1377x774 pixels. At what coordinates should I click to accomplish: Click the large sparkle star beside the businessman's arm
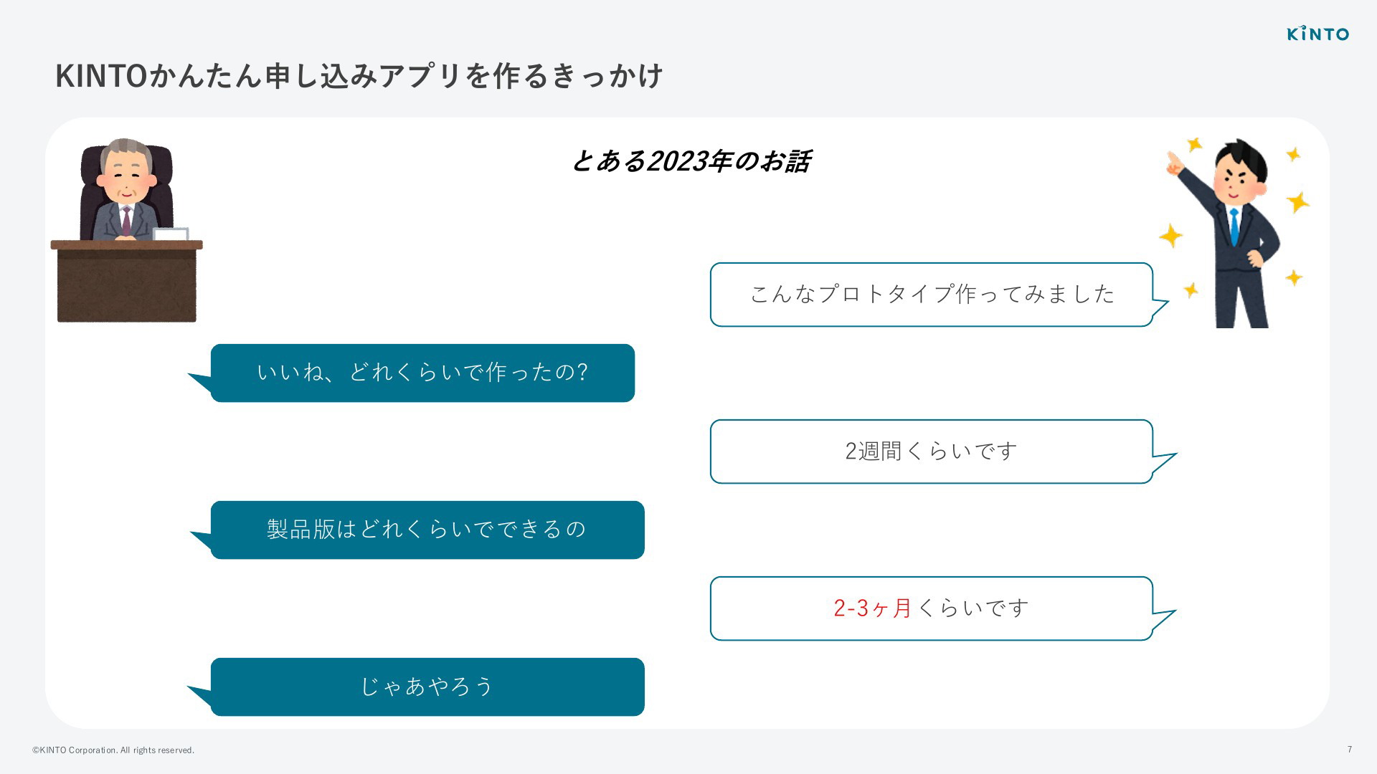click(x=1170, y=235)
